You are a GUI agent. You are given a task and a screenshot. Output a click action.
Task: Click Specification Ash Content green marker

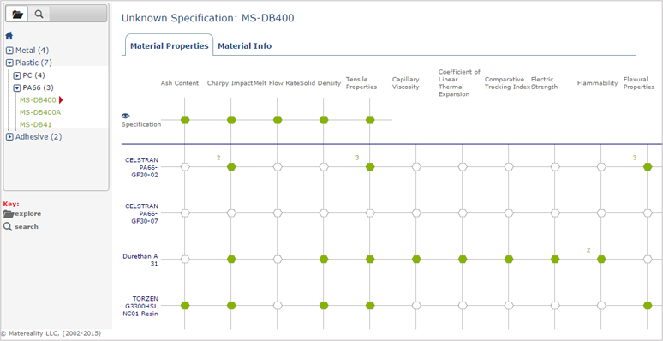click(x=185, y=120)
